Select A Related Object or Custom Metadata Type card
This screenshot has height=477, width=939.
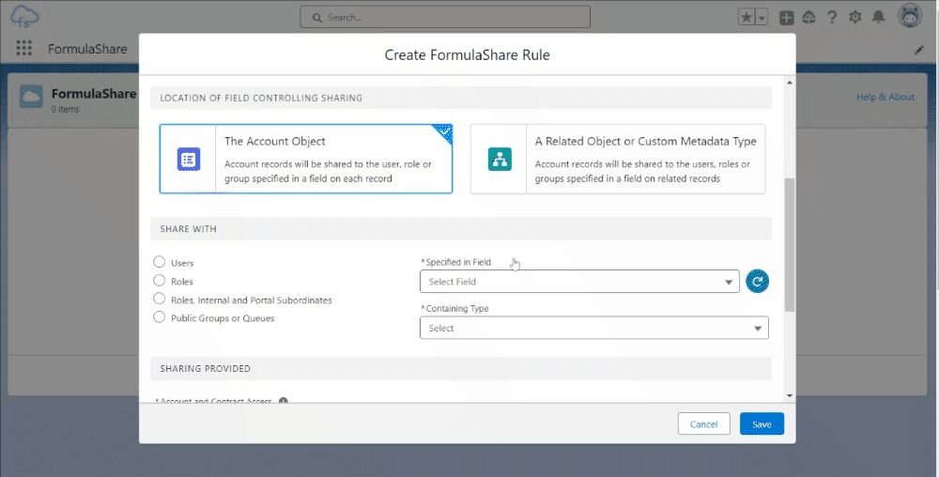(618, 159)
